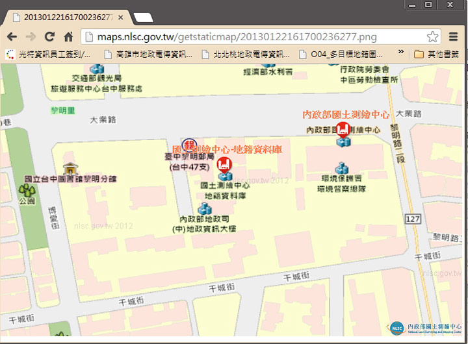Open the O04_多目標地籍圖 bookmark
Viewport: 468px width, 344px height.
click(x=341, y=55)
